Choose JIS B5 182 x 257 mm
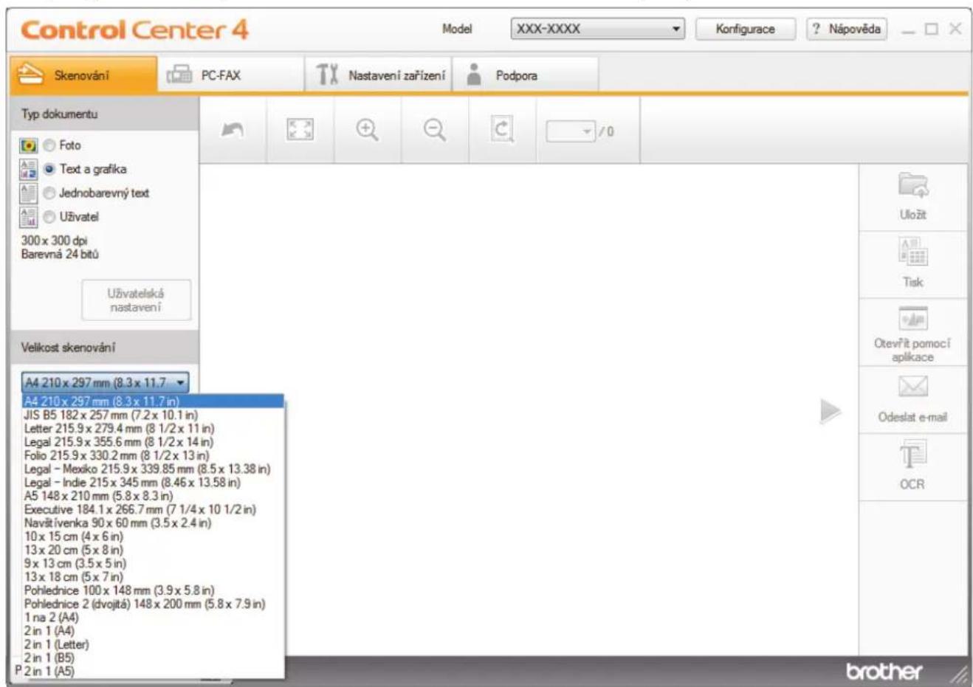This screenshot has width=973, height=687. (153, 415)
